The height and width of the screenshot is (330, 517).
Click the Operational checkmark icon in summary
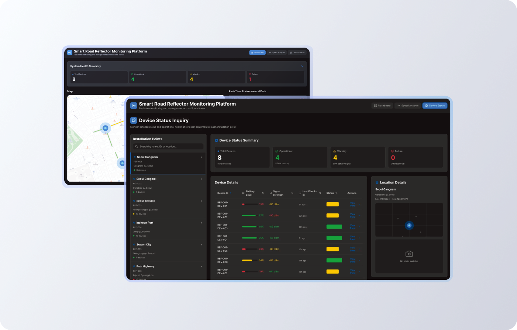coord(277,151)
